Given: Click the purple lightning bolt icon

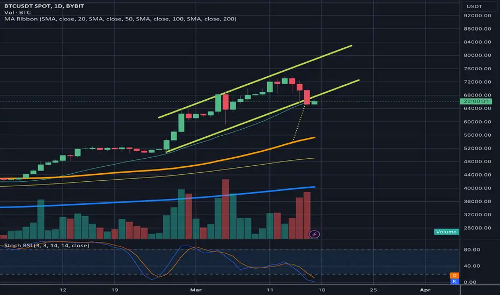Looking at the screenshot, I should click(314, 234).
